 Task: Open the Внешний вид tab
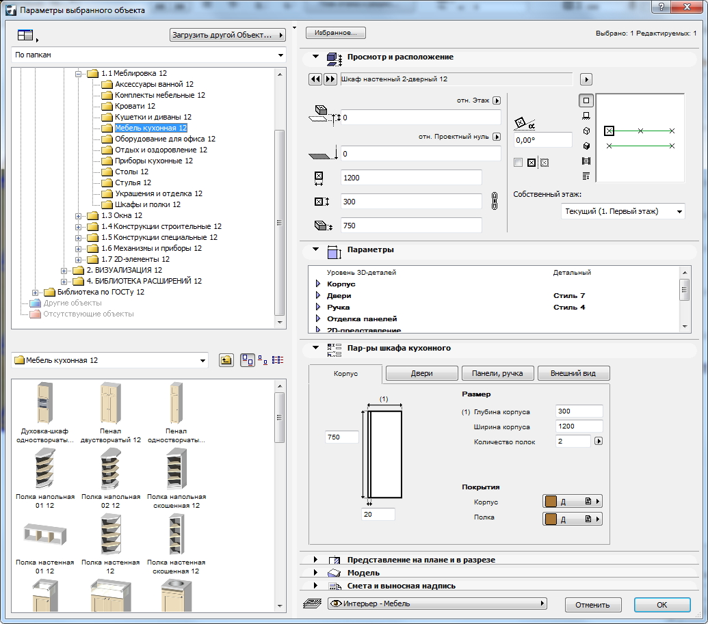[x=573, y=373]
